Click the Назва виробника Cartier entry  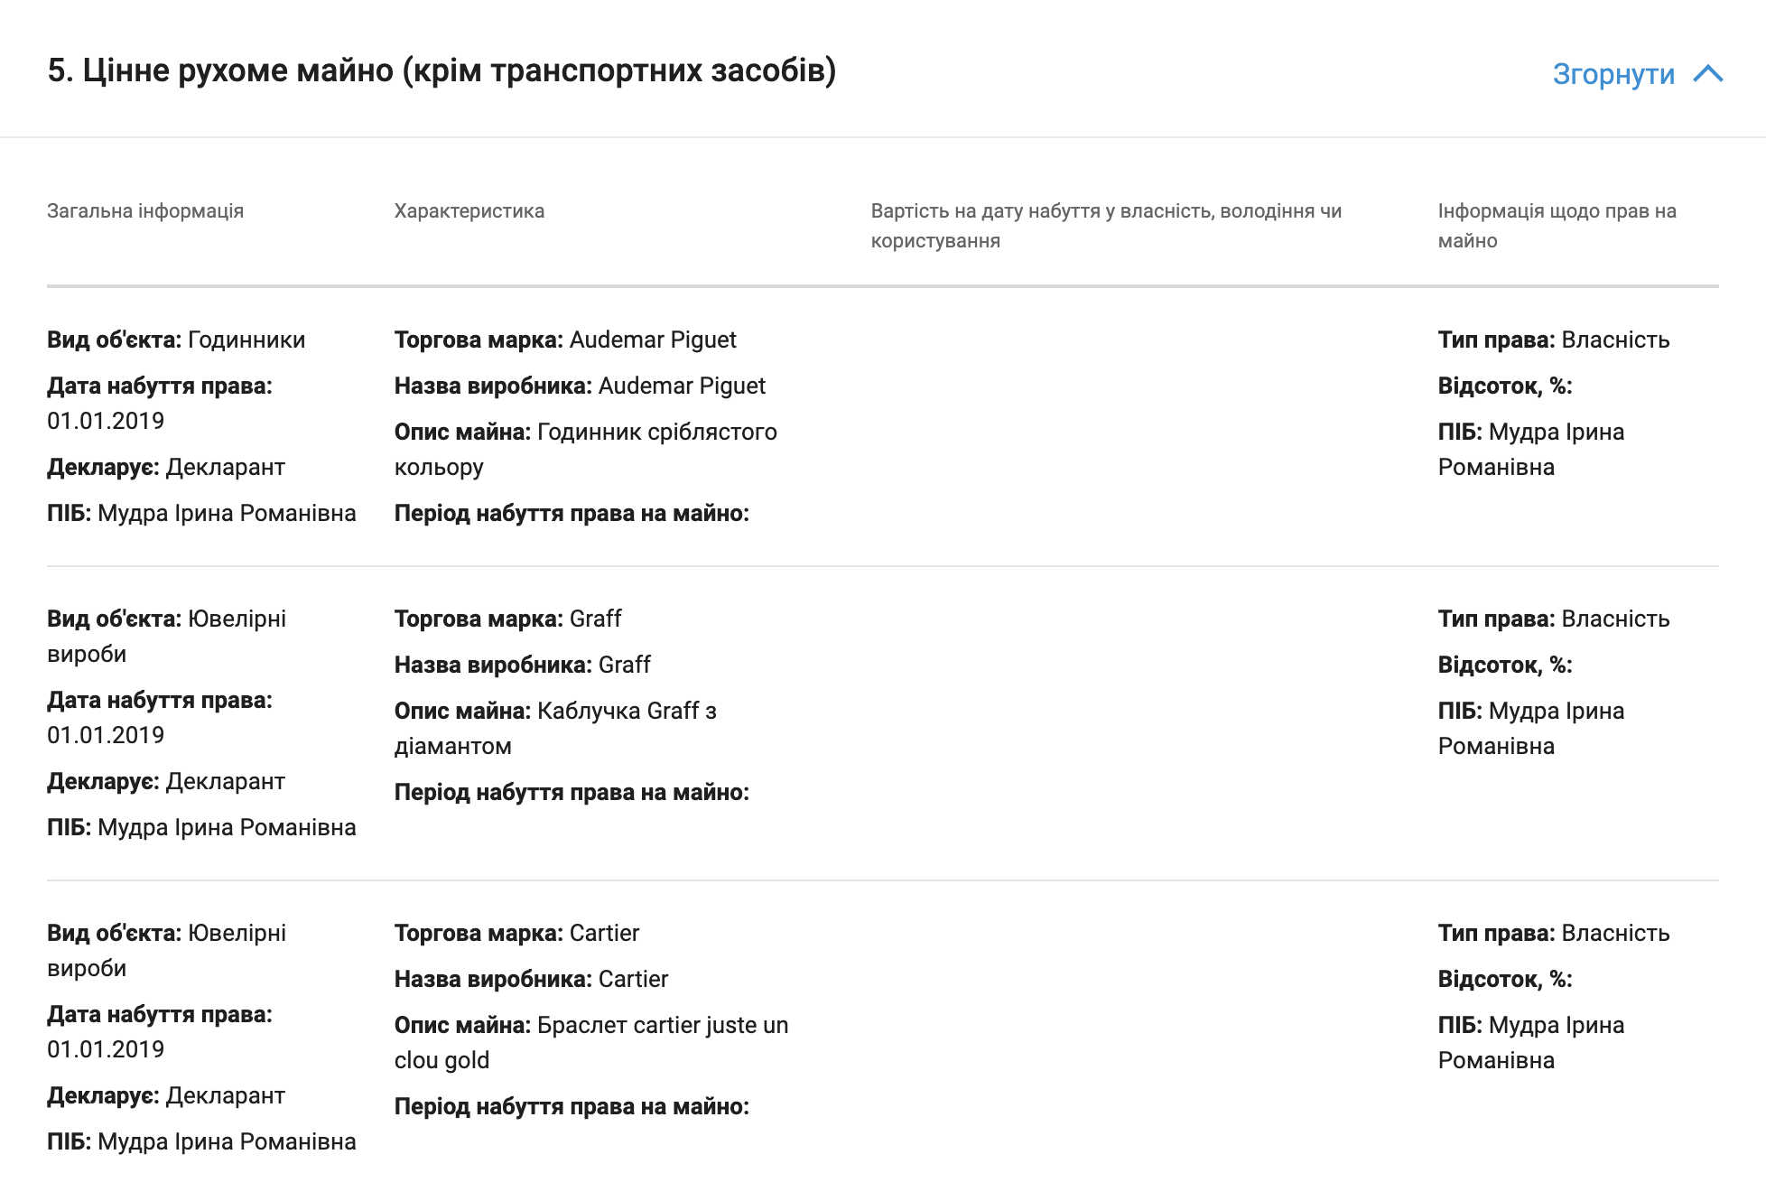(531, 980)
